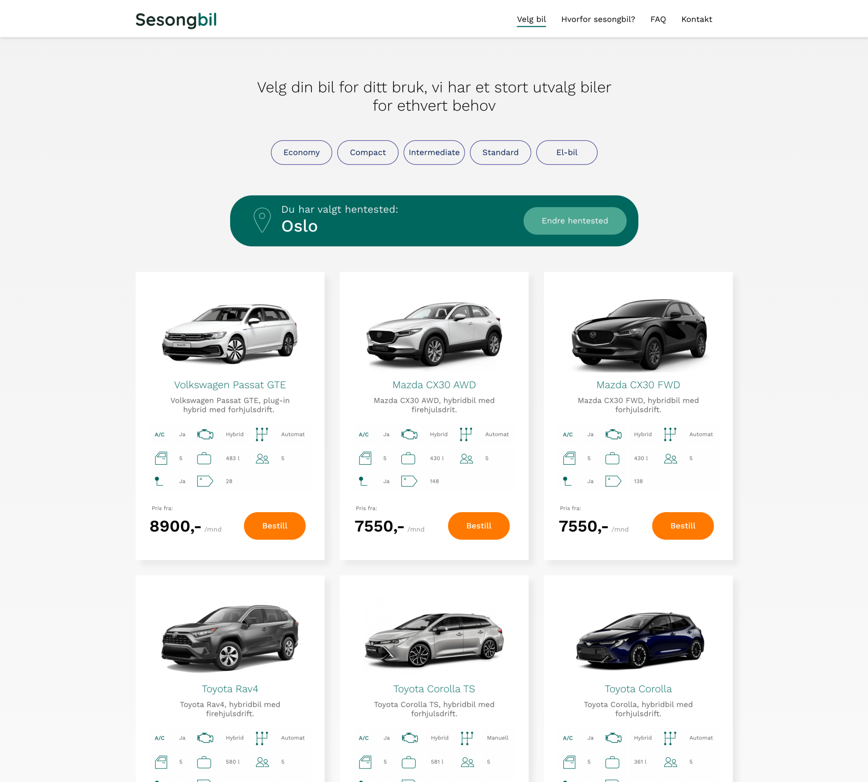This screenshot has width=868, height=782.
Task: Click the gearbox icon on Mazda CX30 AWD card
Action: pyautogui.click(x=466, y=434)
